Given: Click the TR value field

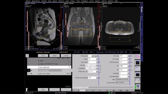Looking at the screenshot, I should (x=123, y=66).
